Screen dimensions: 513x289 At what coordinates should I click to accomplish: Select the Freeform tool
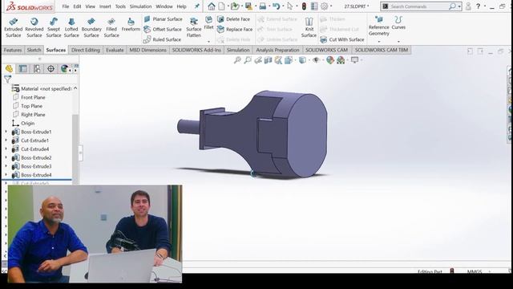pyautogui.click(x=131, y=25)
